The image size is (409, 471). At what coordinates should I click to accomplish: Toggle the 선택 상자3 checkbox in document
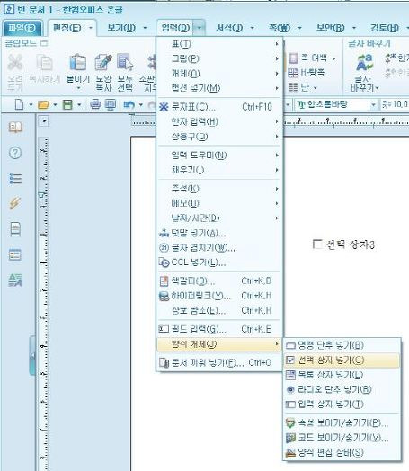tap(317, 244)
